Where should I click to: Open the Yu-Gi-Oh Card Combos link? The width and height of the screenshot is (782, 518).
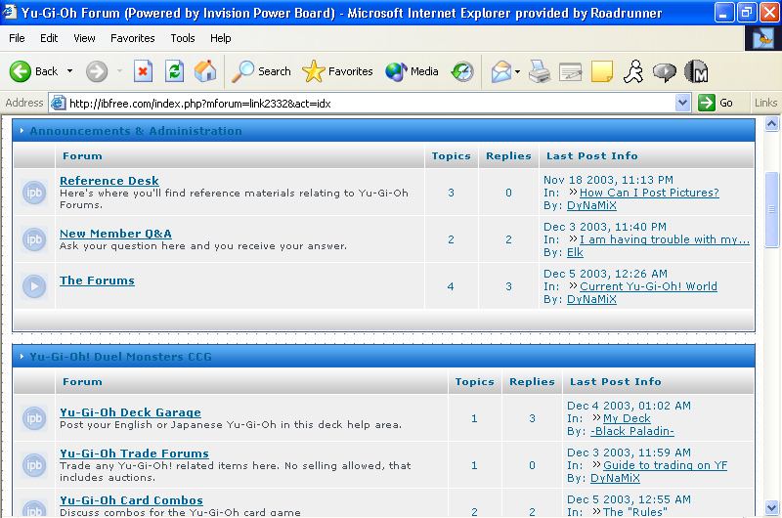point(131,500)
